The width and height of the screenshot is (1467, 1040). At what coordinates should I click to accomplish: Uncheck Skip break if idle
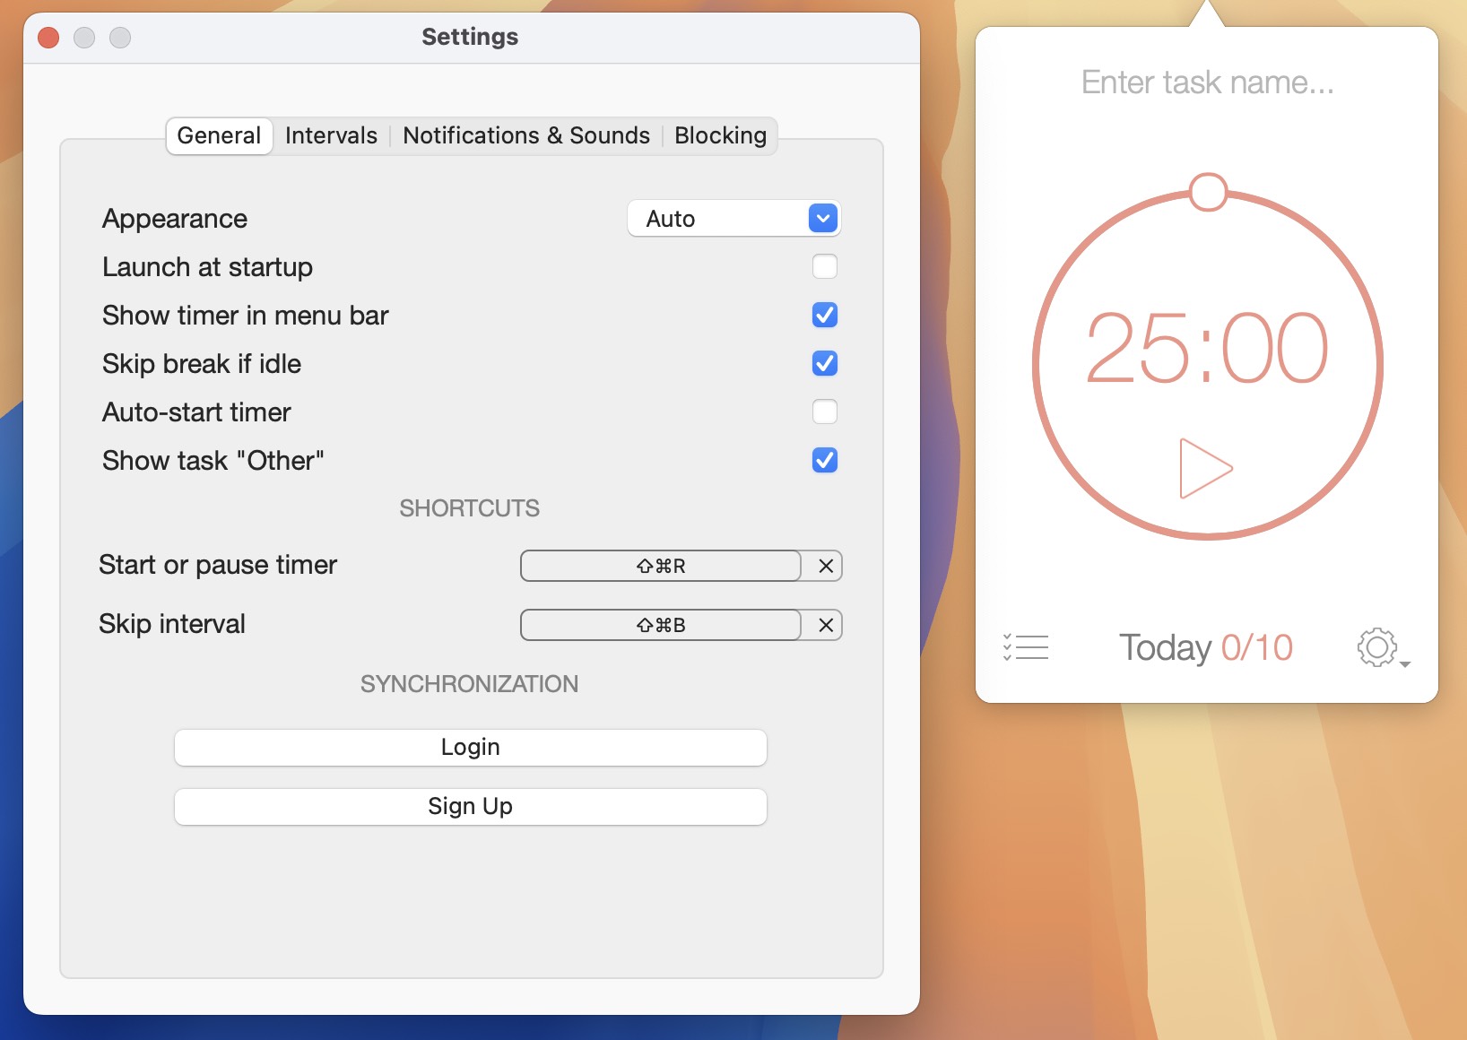(824, 363)
